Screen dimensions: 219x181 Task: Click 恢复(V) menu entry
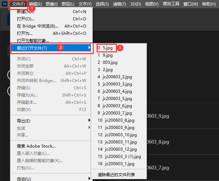(51, 110)
